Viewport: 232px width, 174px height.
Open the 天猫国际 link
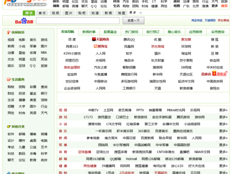210,20
